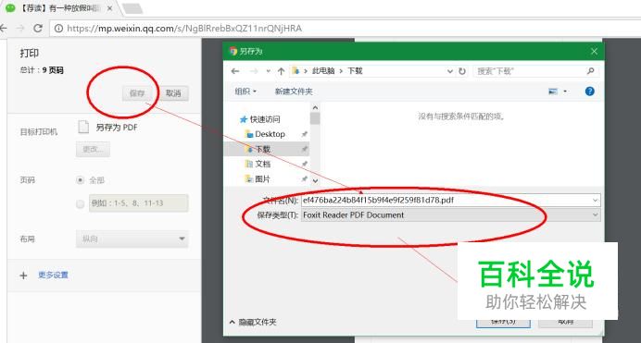Collapse folders with Hide Folders toggle
The width and height of the screenshot is (641, 343).
coord(253,323)
